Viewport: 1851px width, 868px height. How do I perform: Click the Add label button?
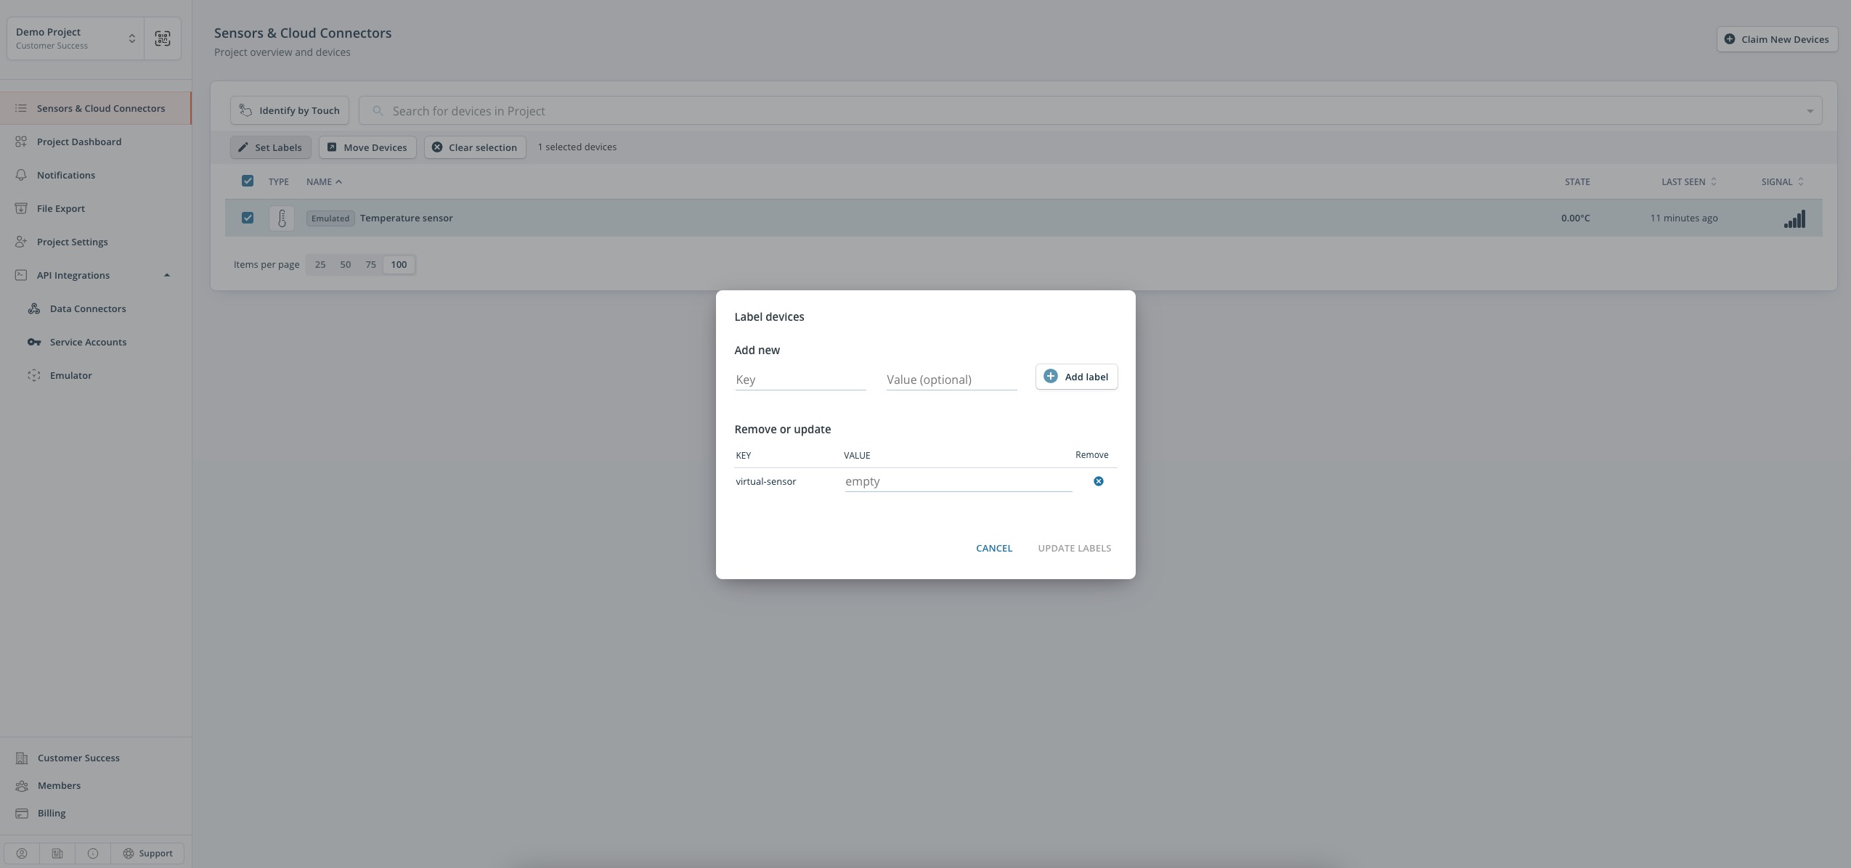pyautogui.click(x=1076, y=377)
